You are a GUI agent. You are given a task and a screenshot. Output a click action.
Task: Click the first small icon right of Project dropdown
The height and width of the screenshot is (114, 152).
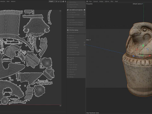(59, 2)
